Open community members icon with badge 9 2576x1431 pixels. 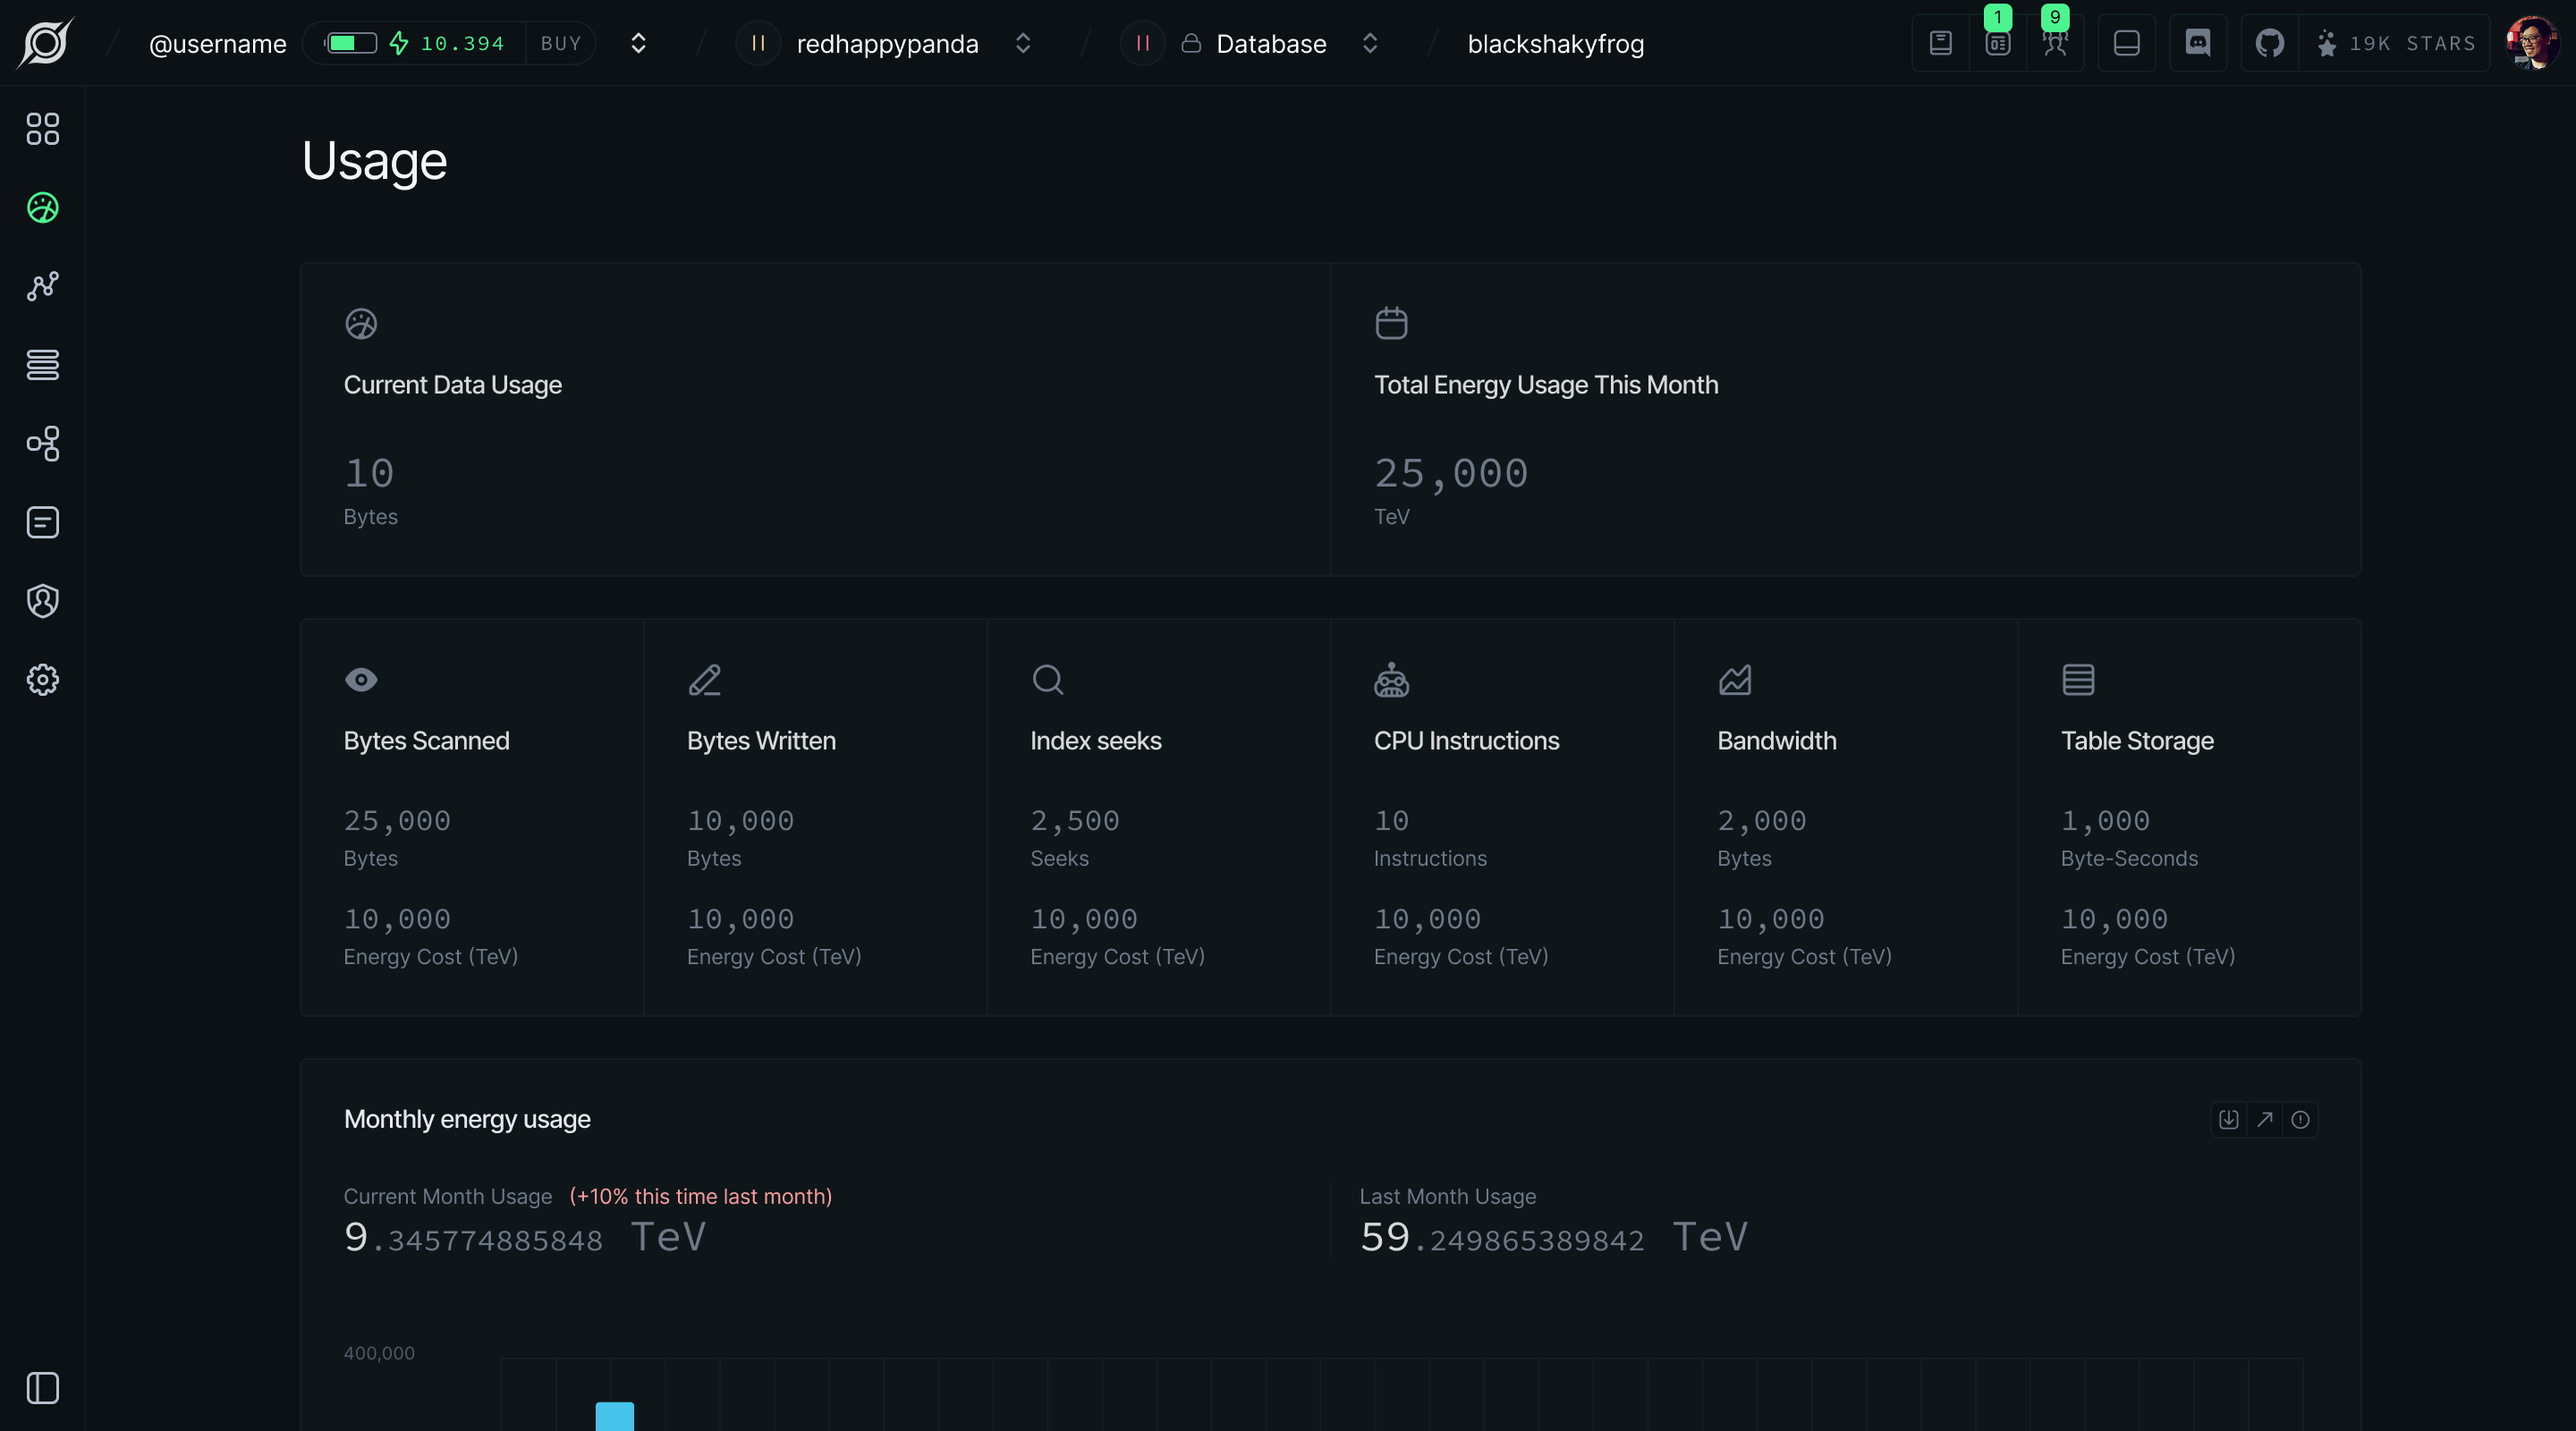point(2055,43)
